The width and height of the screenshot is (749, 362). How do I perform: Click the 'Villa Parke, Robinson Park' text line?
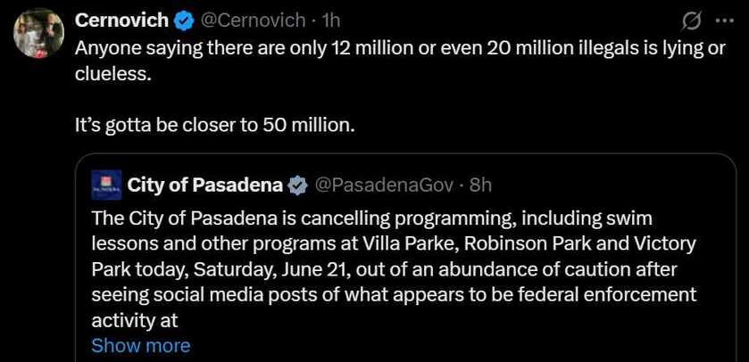tap(393, 244)
